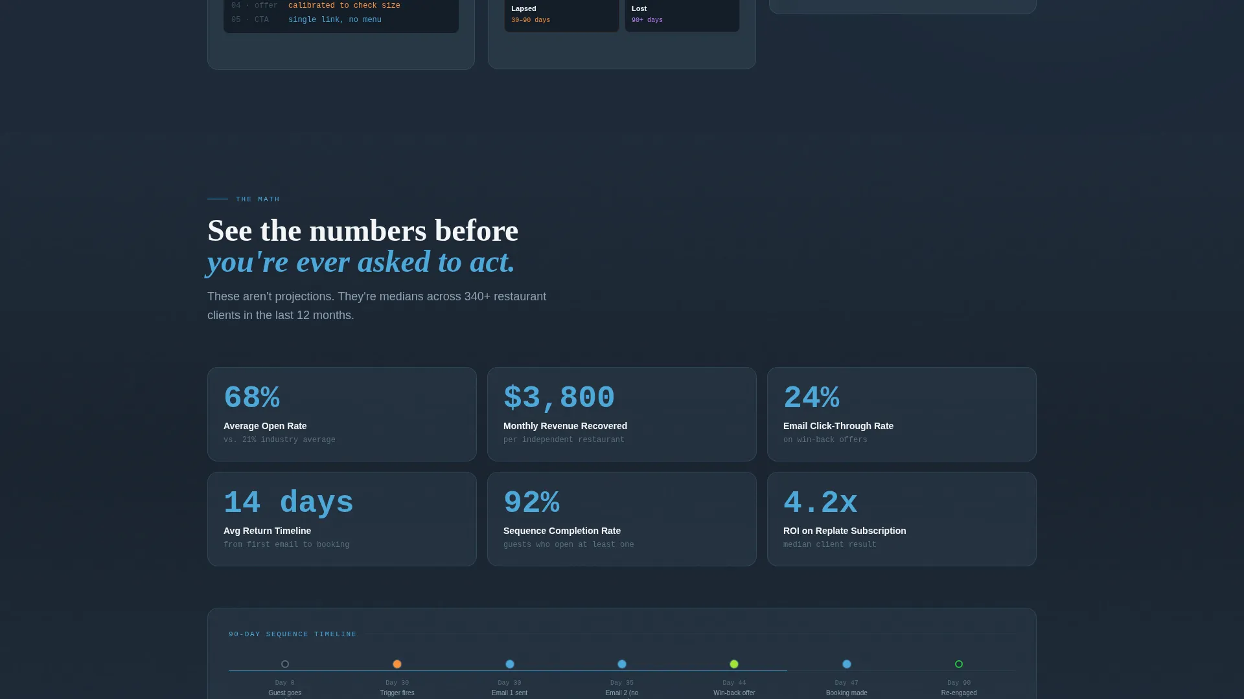This screenshot has height=699, width=1244.
Task: Click the 90-DAY SEQUENCE TIMELINE heading
Action: [293, 634]
